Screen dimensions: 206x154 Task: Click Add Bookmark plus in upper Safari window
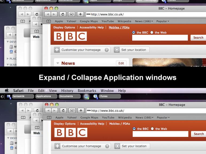coord(81,14)
